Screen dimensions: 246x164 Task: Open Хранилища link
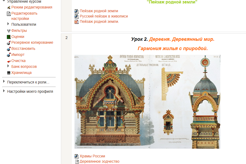coord(21,73)
